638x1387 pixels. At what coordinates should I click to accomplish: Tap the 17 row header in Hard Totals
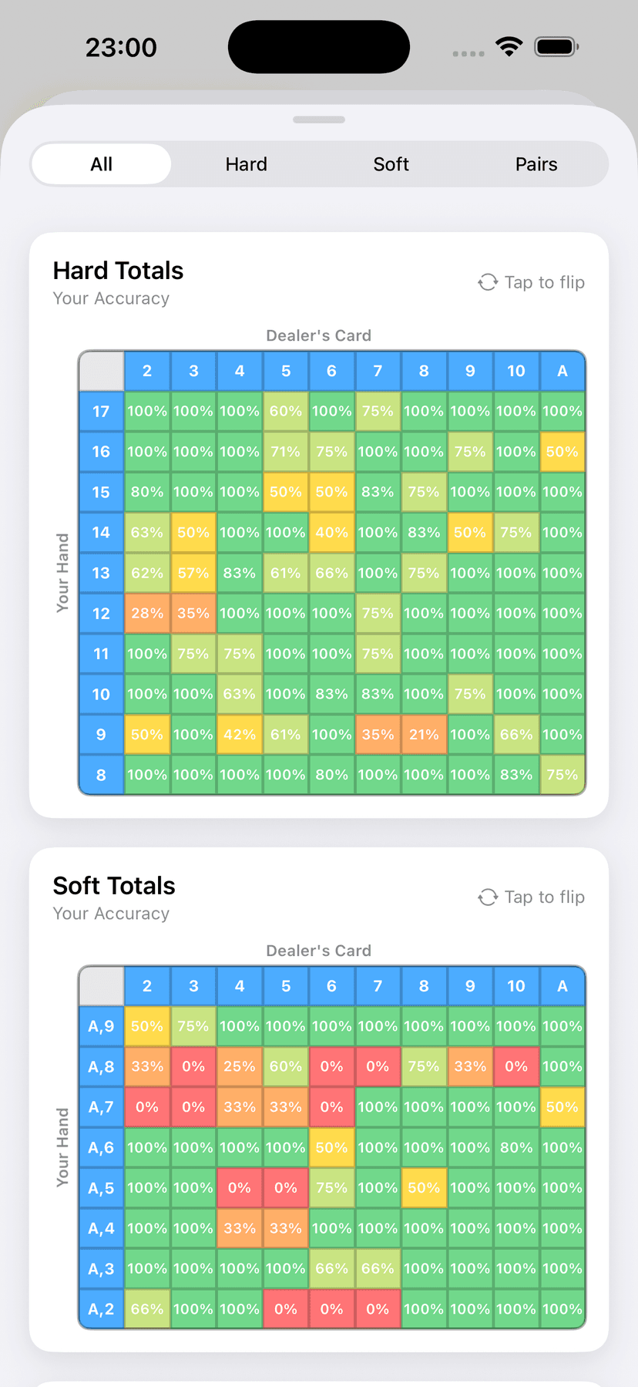click(101, 412)
